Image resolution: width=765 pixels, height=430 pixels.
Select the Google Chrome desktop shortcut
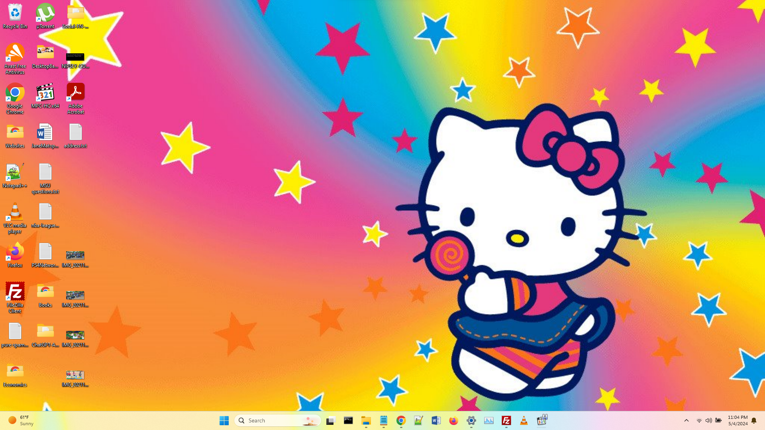15,99
